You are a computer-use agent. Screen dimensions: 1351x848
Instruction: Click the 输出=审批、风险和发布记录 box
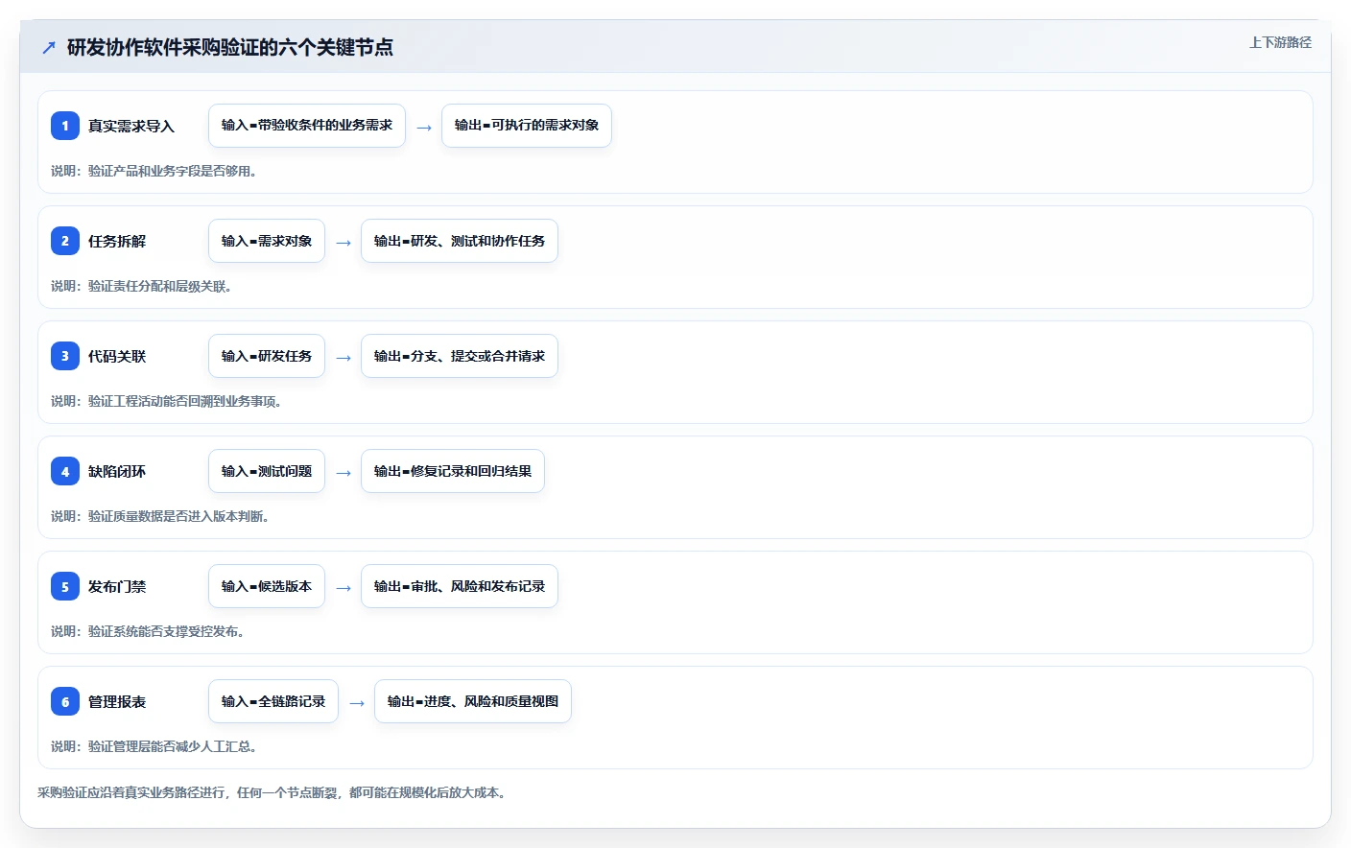460,586
